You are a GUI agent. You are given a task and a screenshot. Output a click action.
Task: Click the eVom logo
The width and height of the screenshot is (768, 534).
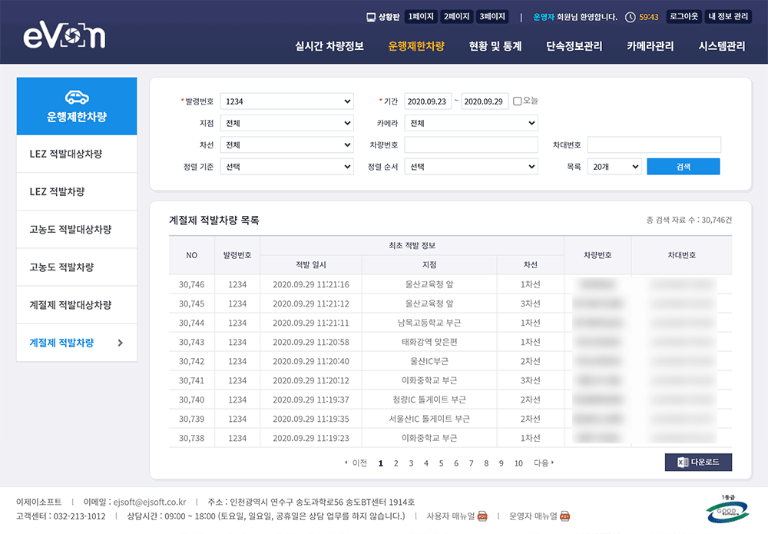[64, 35]
